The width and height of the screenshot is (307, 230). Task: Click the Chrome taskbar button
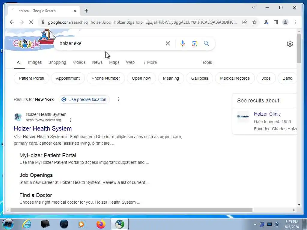[x=120, y=224]
